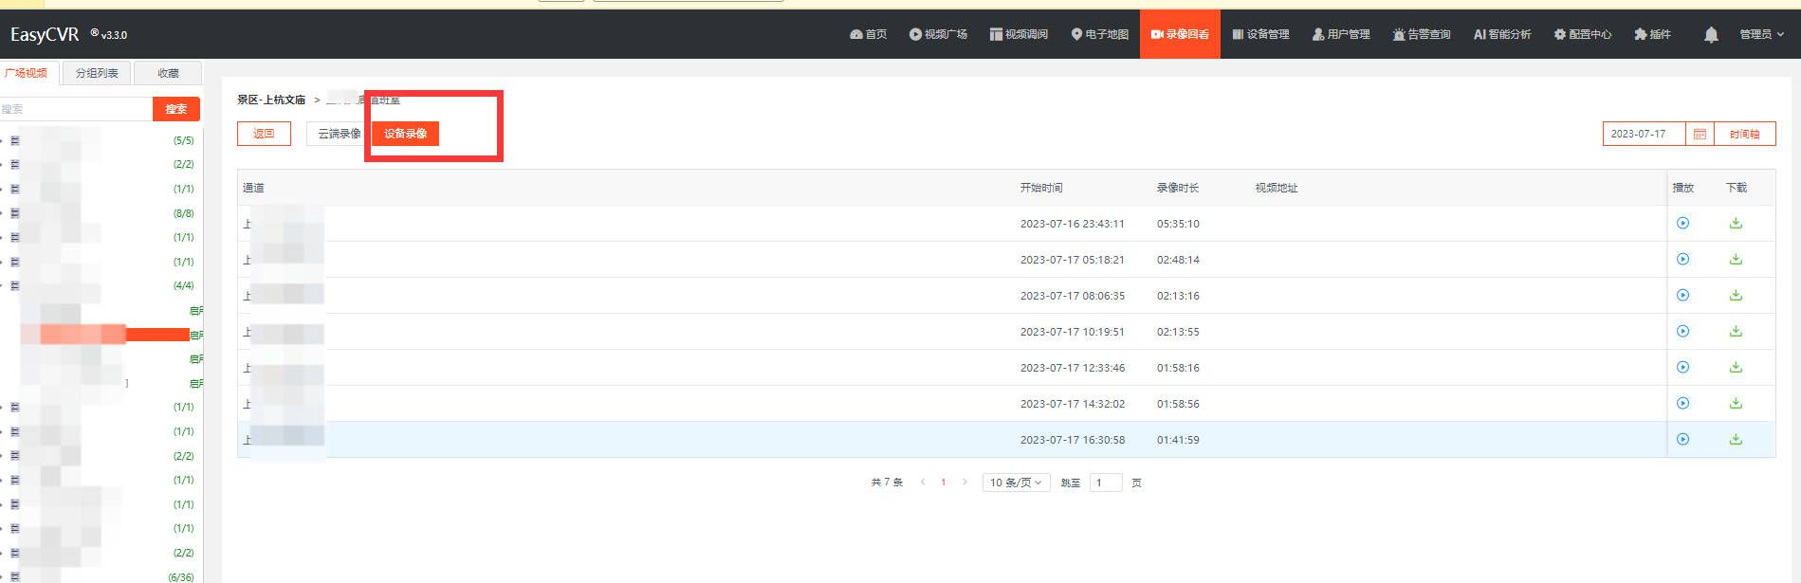Screen dimensions: 1801x583
Task: Click the 录像时长 column header
Action: coord(1178,188)
